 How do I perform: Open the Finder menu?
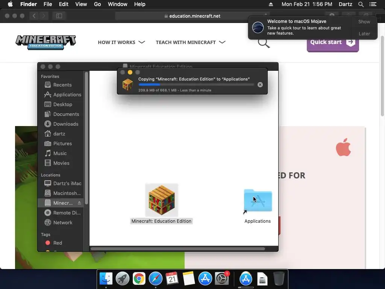click(x=29, y=4)
